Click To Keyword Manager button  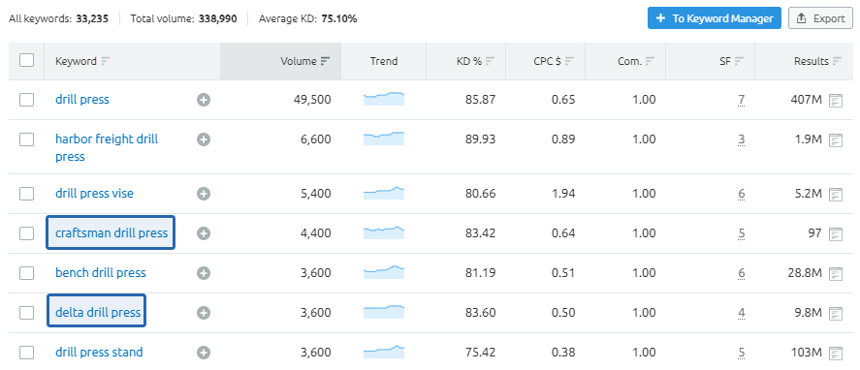click(715, 18)
